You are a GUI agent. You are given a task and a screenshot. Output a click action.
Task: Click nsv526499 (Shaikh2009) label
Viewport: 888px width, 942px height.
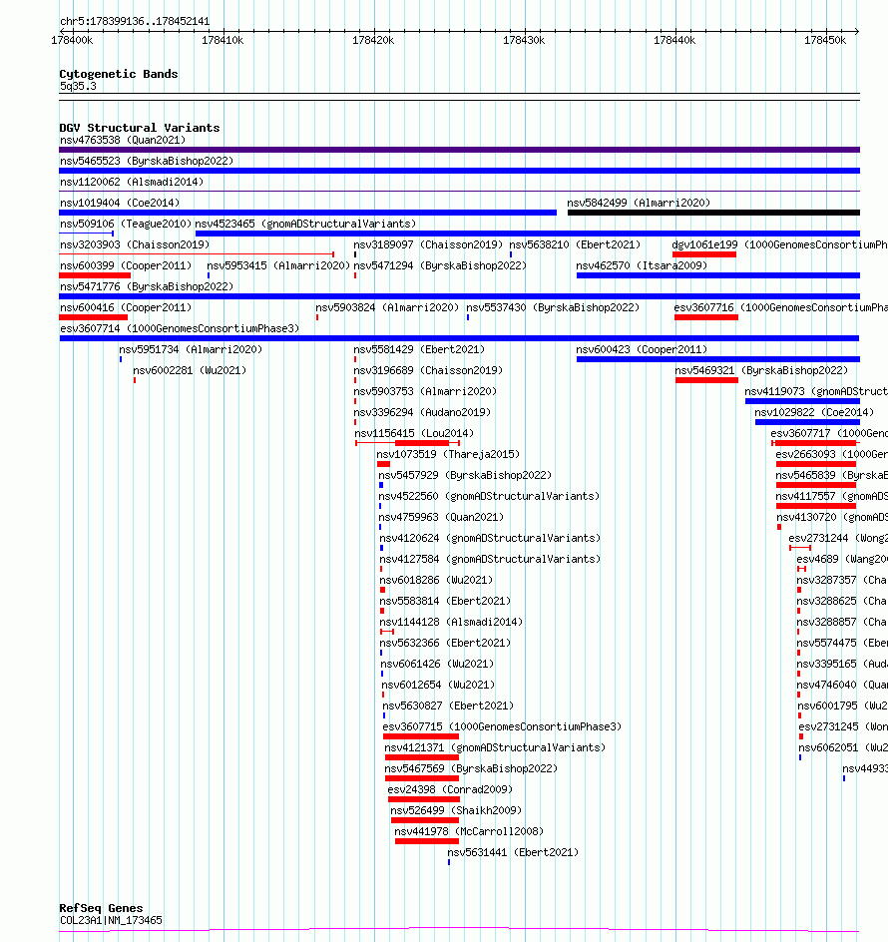point(456,810)
